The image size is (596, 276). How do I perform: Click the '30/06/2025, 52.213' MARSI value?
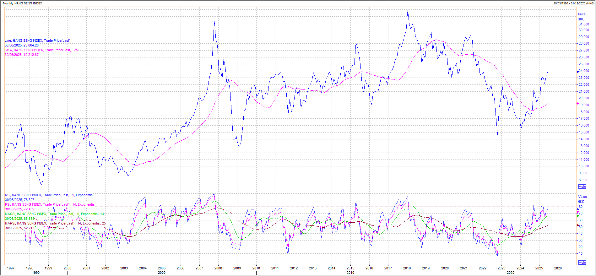click(x=19, y=228)
